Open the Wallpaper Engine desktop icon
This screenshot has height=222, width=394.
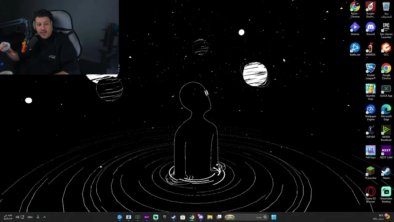[x=371, y=113]
